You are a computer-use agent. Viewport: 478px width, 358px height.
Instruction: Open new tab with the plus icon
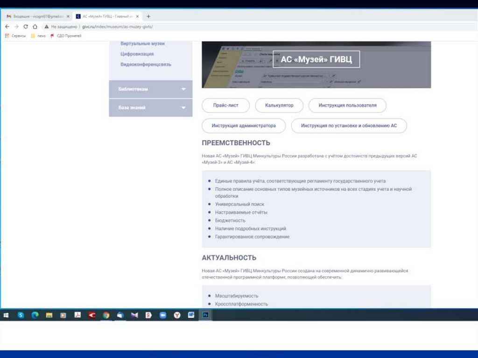coord(148,16)
